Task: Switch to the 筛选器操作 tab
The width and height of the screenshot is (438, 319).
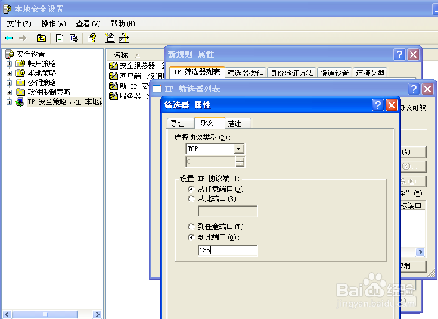Action: (x=246, y=73)
